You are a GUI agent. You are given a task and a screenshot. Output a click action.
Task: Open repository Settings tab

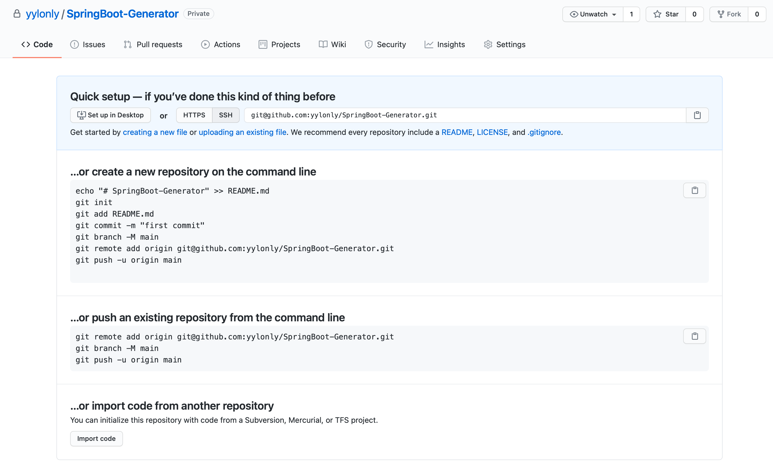click(505, 44)
